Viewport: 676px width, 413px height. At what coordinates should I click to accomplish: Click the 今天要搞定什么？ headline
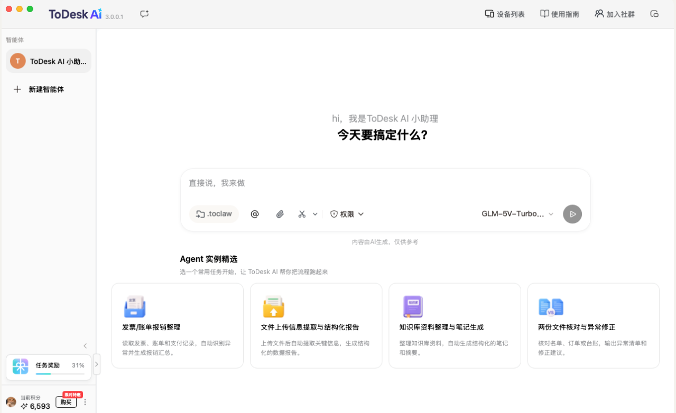tap(383, 135)
